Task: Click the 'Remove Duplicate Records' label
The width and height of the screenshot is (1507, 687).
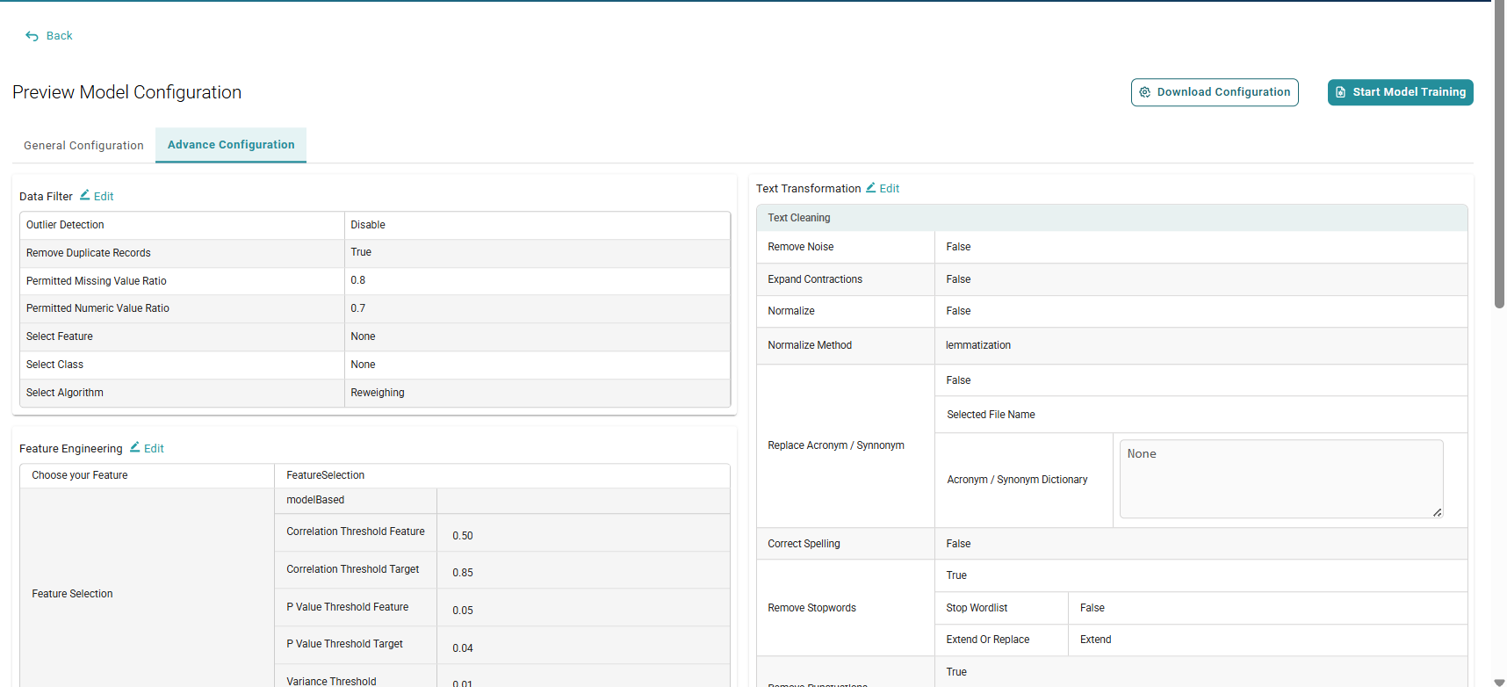Action: click(89, 253)
